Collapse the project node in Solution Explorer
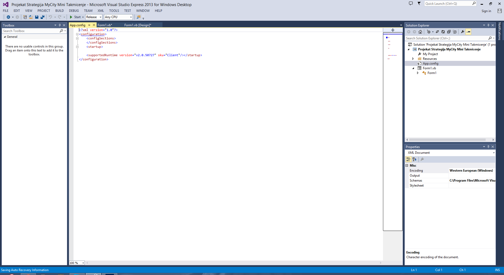This screenshot has width=504, height=275. 408,49
